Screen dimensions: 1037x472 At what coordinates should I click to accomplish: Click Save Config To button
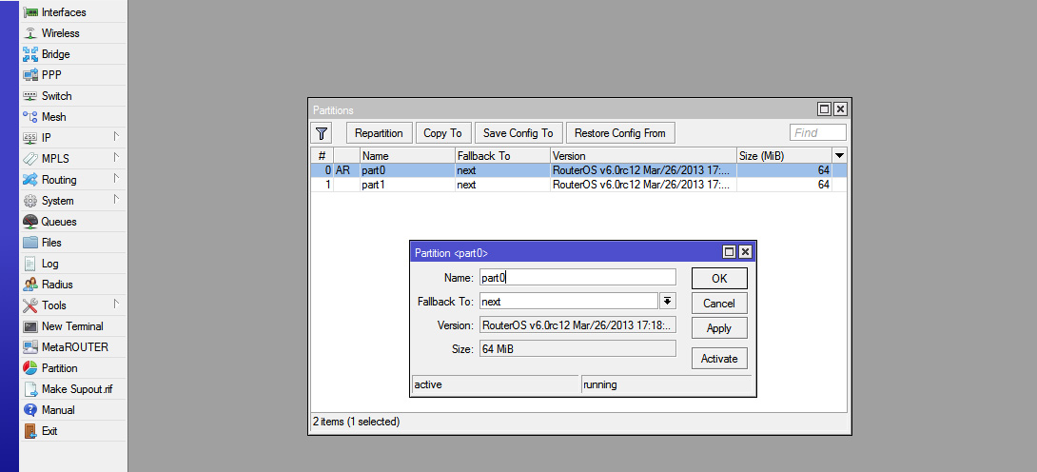coord(518,133)
